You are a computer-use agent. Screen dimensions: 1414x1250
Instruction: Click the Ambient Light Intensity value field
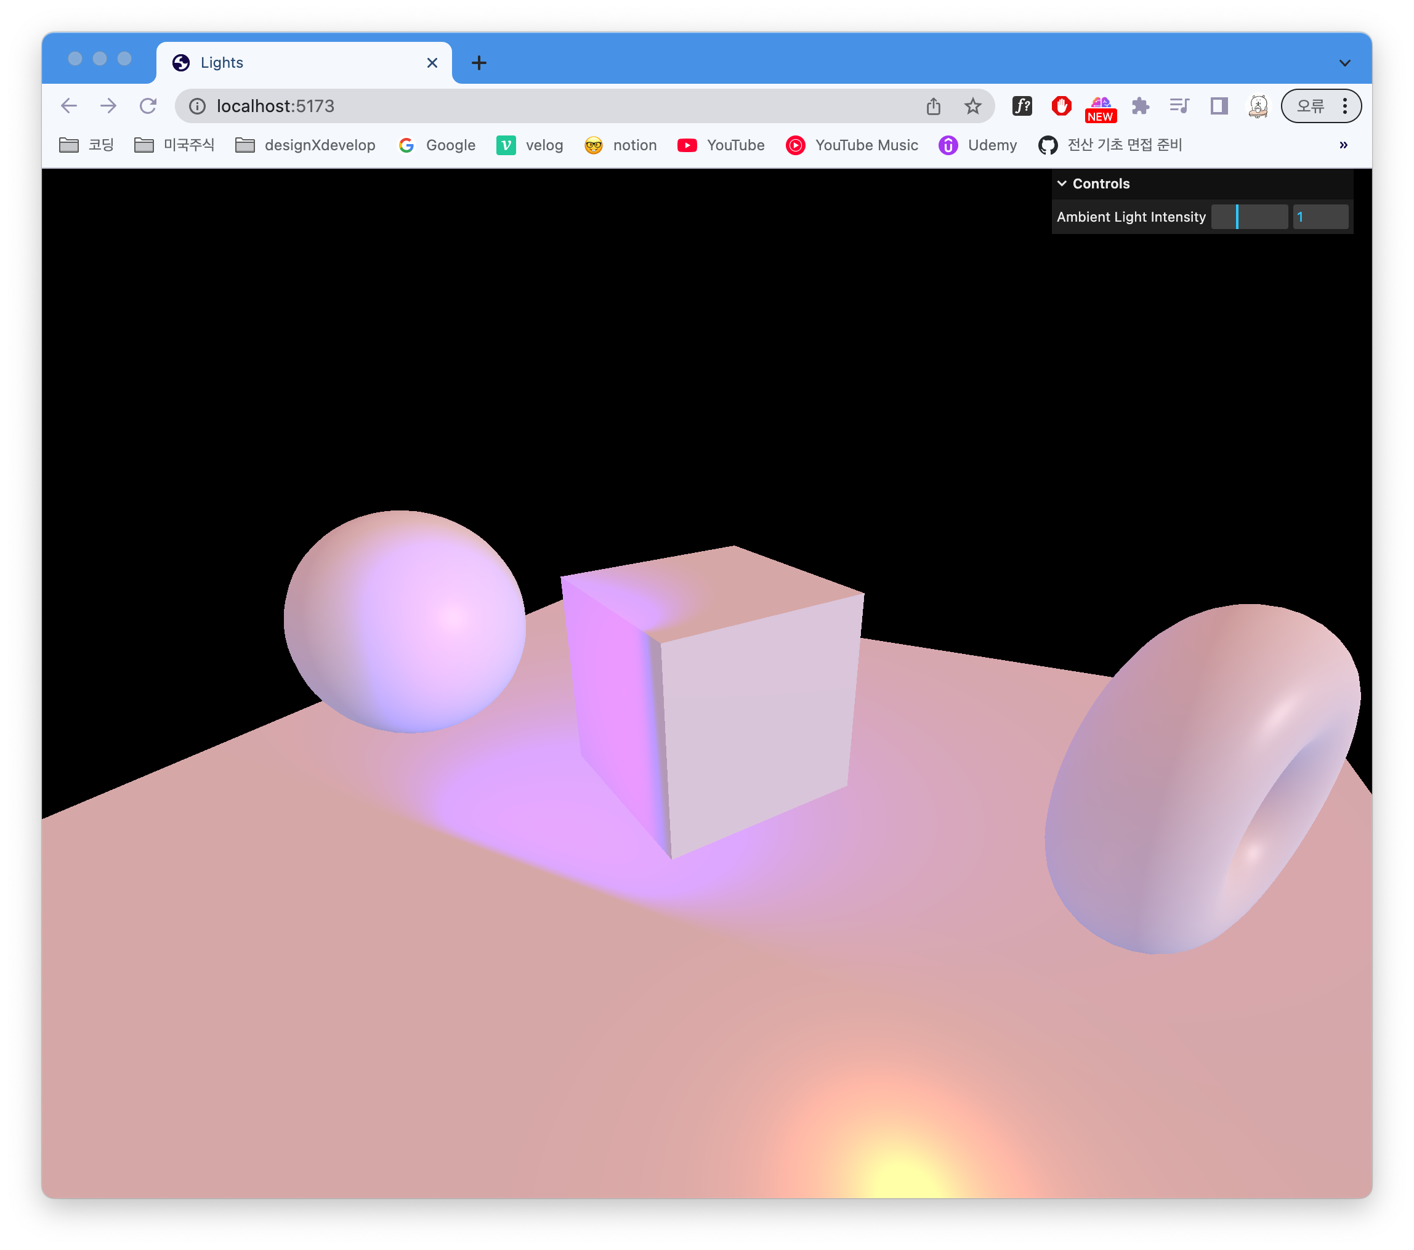click(x=1320, y=217)
